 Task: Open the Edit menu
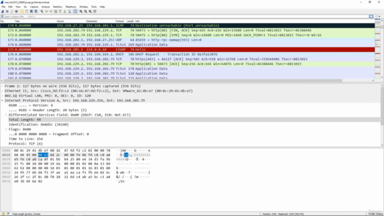(x=10, y=7)
